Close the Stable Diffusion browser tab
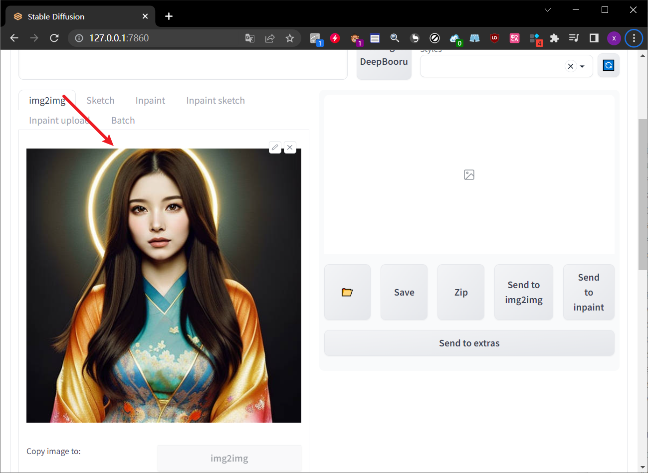 click(145, 16)
